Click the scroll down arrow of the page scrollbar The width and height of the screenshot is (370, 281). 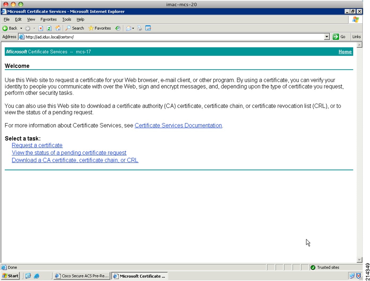[359, 260]
